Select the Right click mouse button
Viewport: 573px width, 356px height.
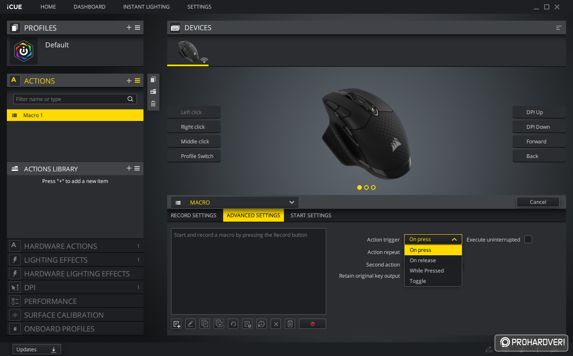coord(194,127)
